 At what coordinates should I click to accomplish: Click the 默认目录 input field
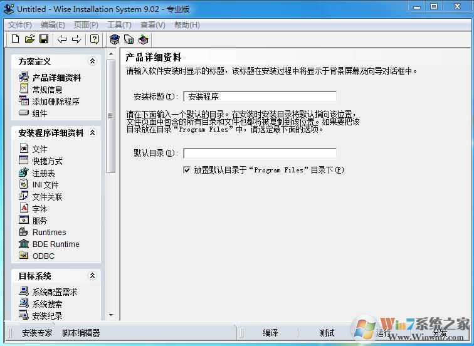260,153
